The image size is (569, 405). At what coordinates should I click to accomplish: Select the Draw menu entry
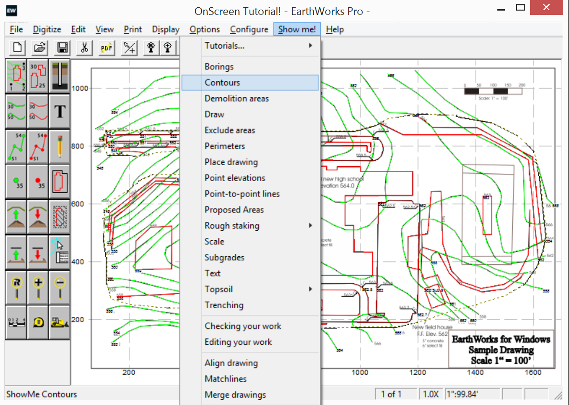(x=250, y=115)
